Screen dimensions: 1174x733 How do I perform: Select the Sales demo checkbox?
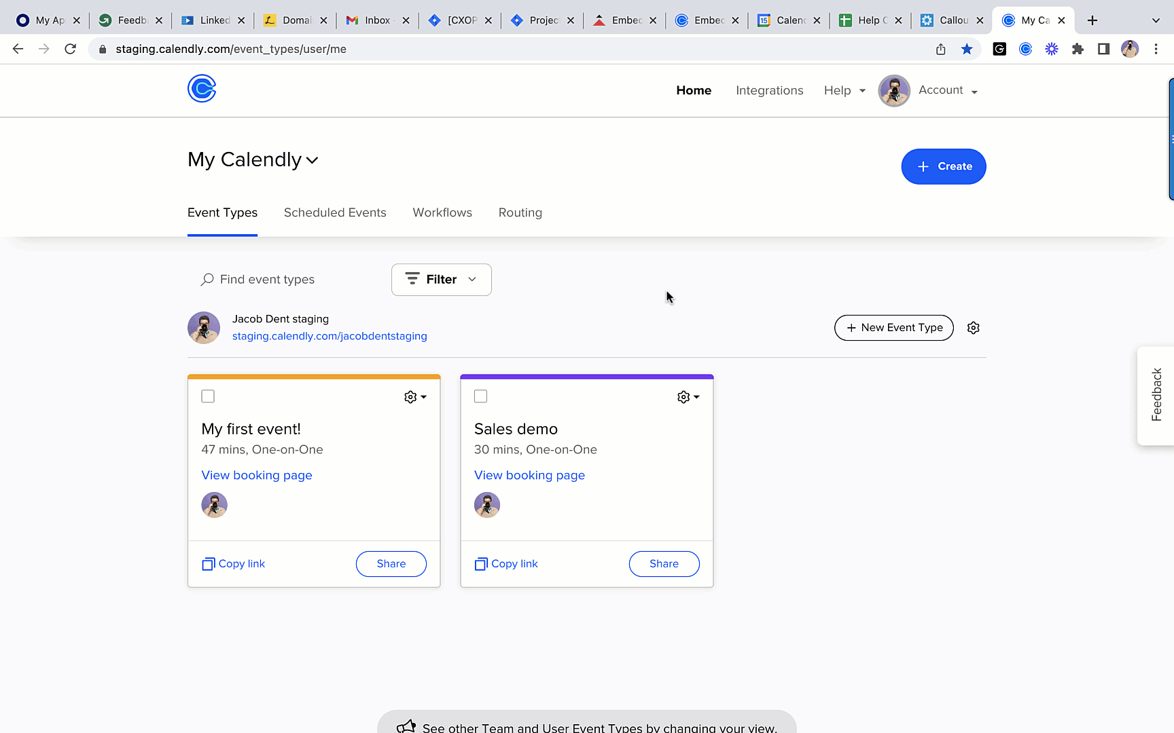pyautogui.click(x=481, y=396)
